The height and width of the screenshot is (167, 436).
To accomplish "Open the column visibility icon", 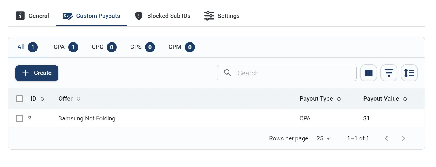I will pyautogui.click(x=368, y=73).
